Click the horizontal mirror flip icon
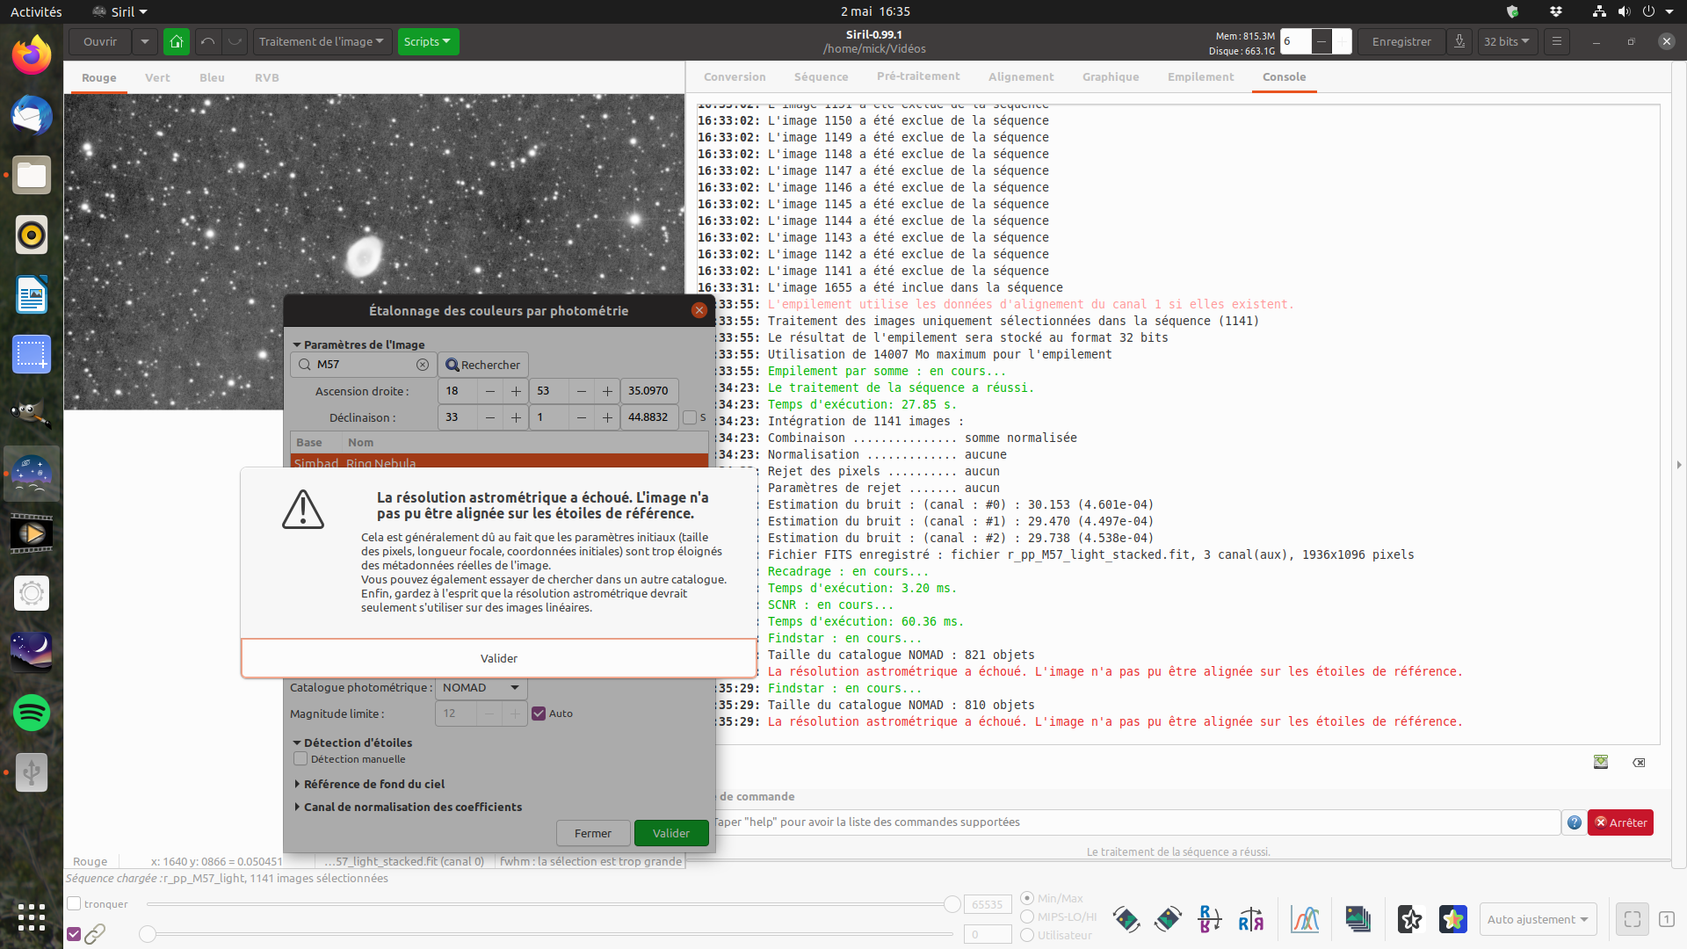This screenshot has height=949, width=1687. point(1251,919)
